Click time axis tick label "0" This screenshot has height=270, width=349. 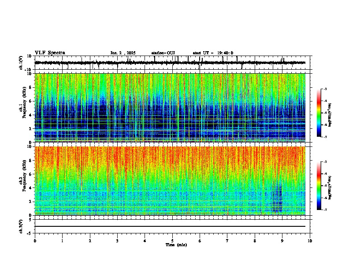[35, 241]
